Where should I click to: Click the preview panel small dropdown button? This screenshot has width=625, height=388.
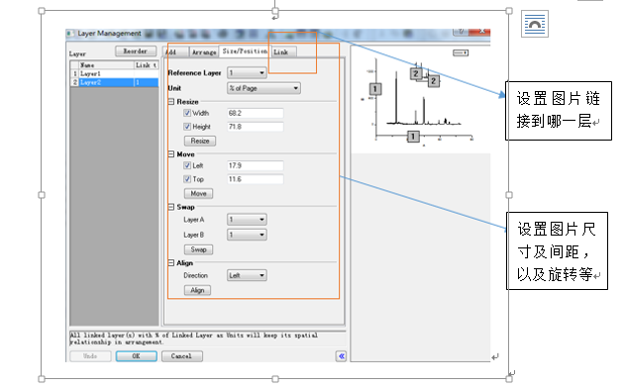point(461,52)
